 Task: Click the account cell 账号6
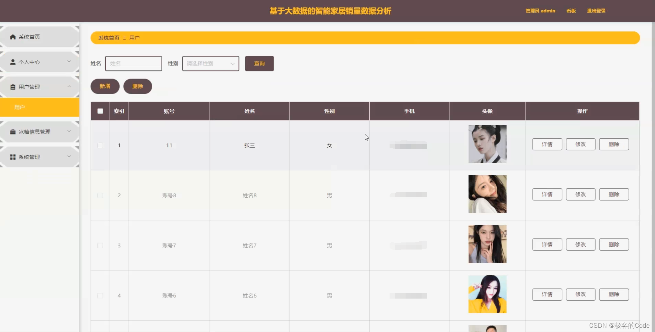pos(169,296)
